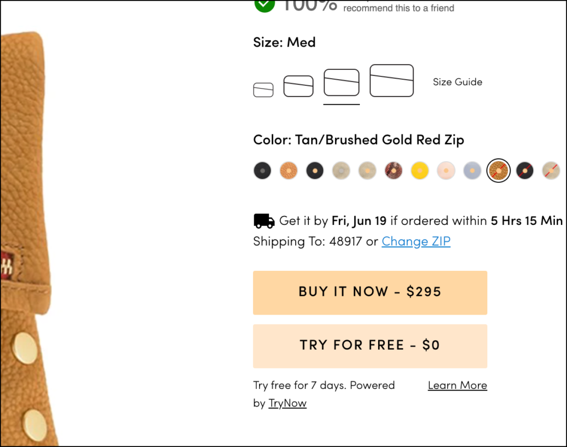Click the Try For Free button
Viewport: 567px width, 447px height.
(x=370, y=345)
